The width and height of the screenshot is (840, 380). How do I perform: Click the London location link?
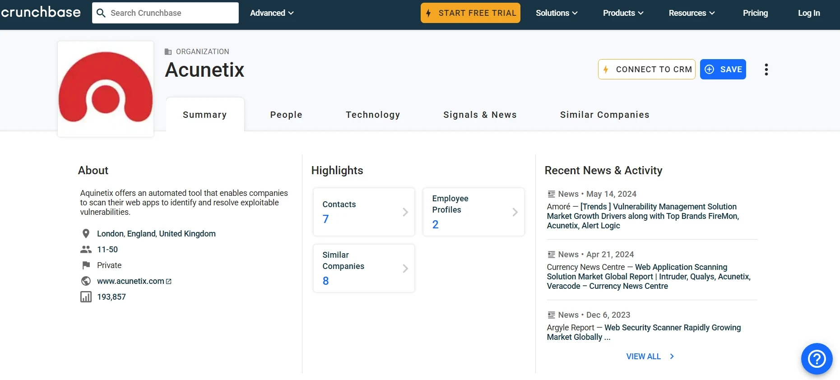(x=110, y=234)
